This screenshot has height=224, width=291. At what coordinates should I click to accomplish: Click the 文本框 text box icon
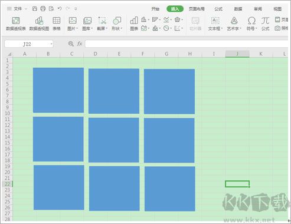pyautogui.click(x=215, y=21)
